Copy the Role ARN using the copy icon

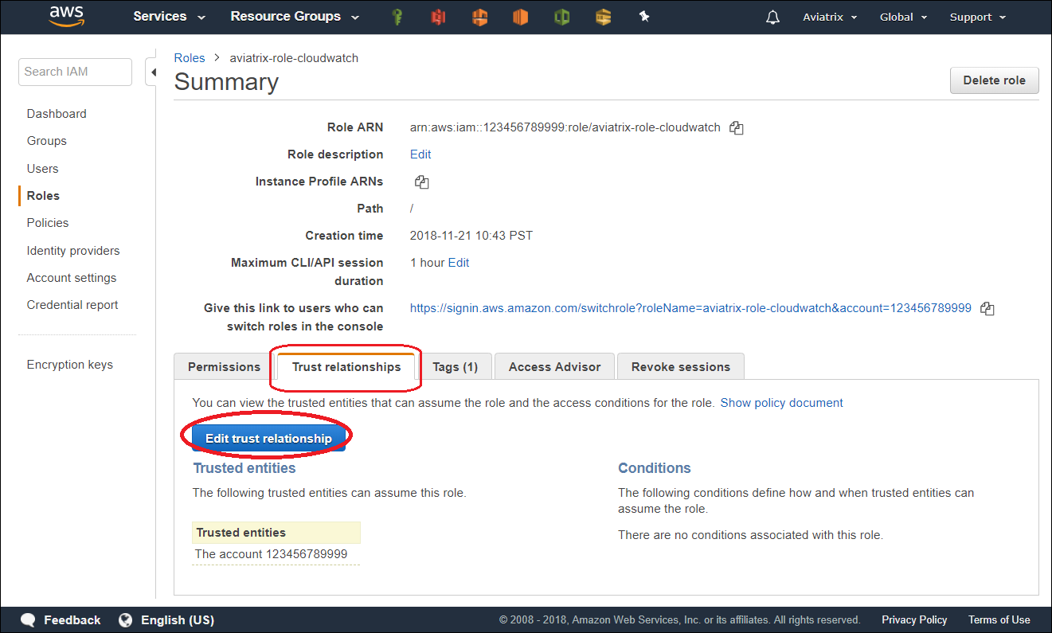click(x=736, y=127)
